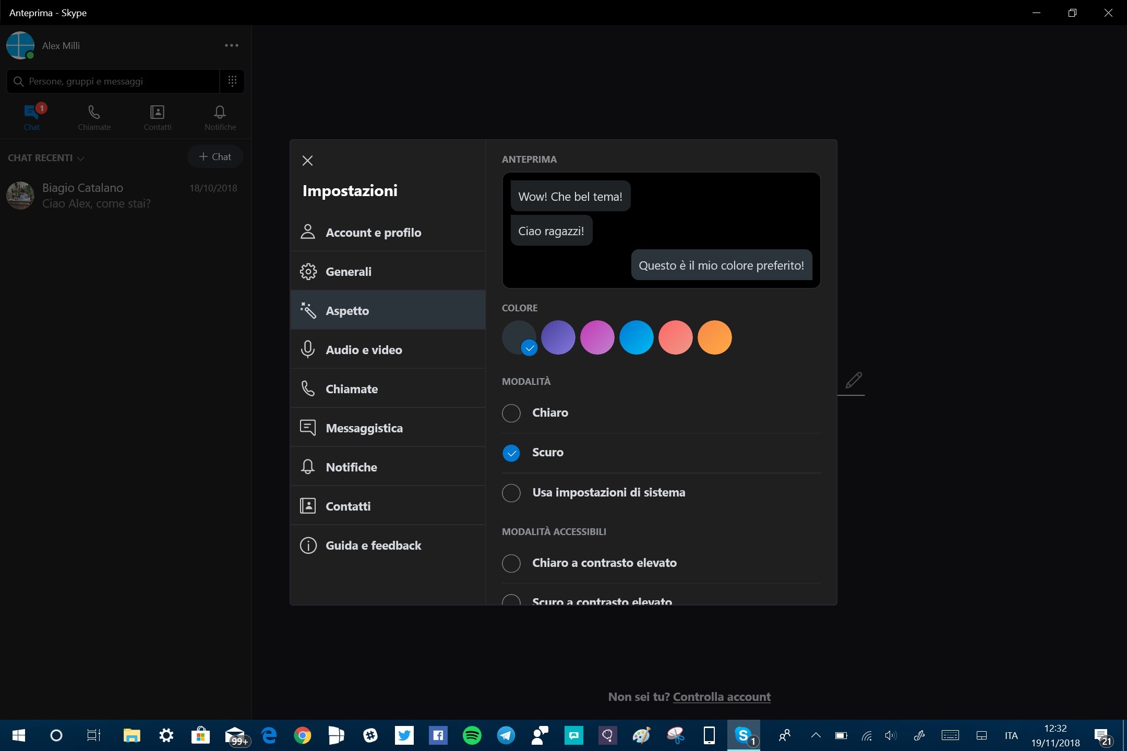Screen dimensions: 1127x751
Task: Open Guida e feedback section
Action: pos(388,545)
